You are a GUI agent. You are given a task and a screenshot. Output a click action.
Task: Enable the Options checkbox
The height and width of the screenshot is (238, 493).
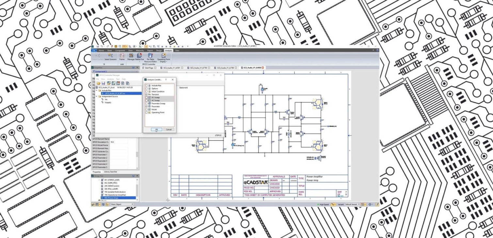146,89
